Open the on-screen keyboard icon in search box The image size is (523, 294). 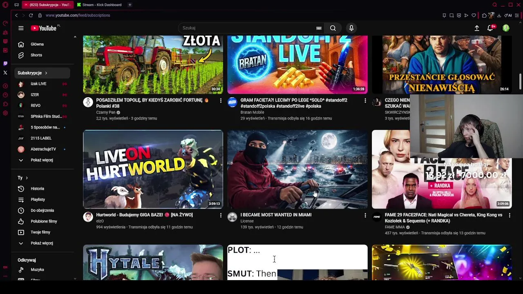[319, 28]
